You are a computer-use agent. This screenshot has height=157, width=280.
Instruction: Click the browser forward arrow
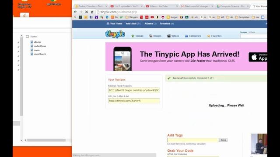pyautogui.click(x=81, y=12)
